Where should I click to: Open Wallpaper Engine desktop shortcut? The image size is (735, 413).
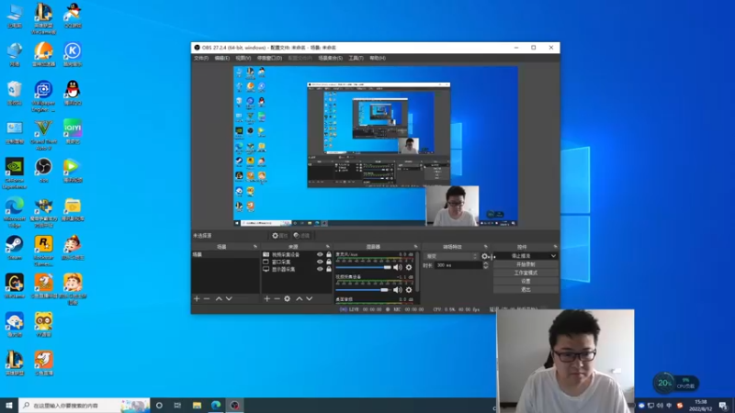43,96
